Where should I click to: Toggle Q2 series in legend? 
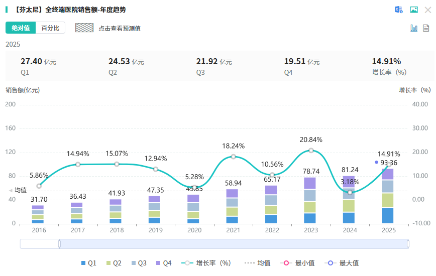click(x=114, y=263)
